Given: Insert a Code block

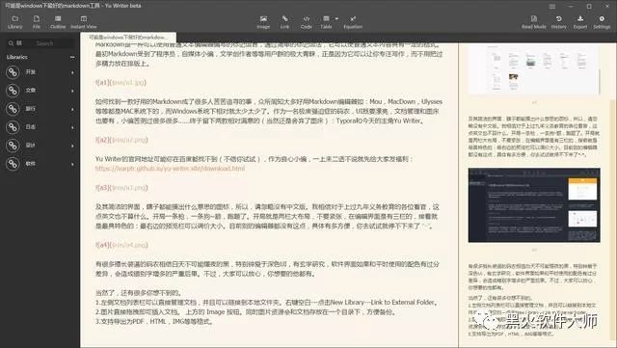Looking at the screenshot, I should coord(307,22).
